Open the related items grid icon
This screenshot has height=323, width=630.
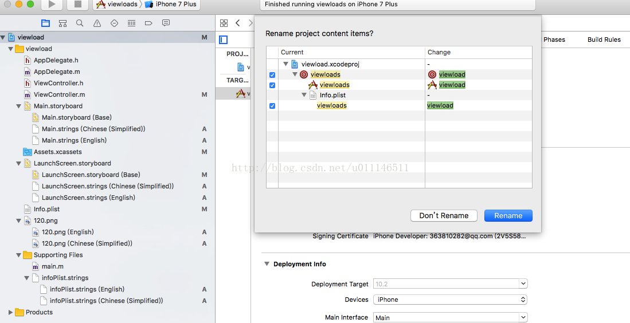coord(224,23)
